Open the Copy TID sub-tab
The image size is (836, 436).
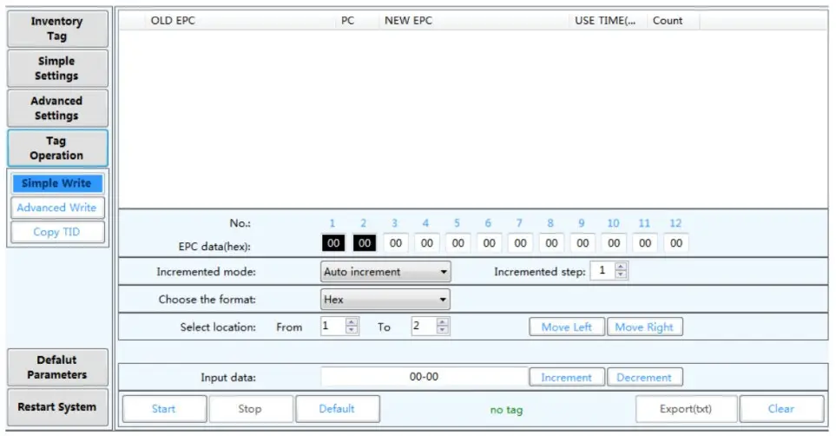(57, 232)
